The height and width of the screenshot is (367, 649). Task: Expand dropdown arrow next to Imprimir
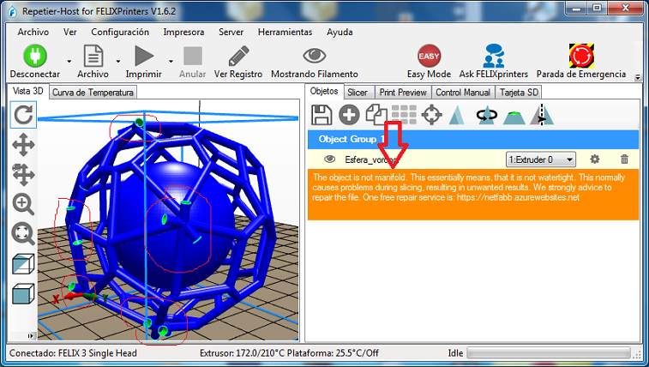tap(171, 61)
